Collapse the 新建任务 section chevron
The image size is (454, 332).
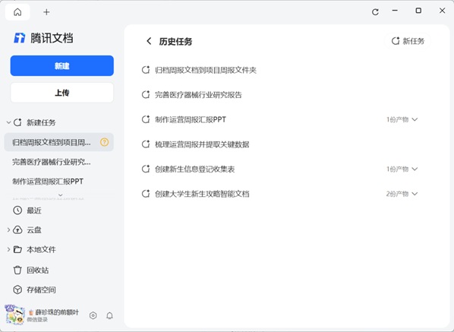click(8, 122)
